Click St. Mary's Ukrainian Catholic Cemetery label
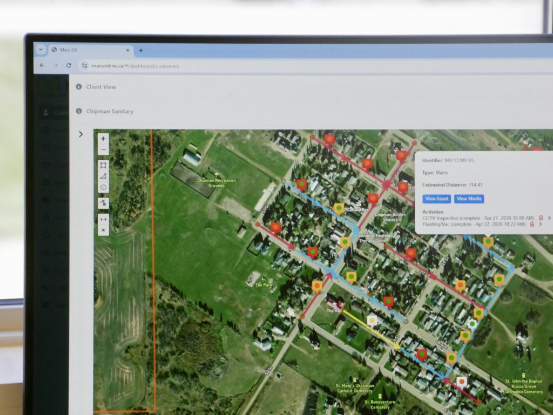Screen dimensions: 553x415 355,388
